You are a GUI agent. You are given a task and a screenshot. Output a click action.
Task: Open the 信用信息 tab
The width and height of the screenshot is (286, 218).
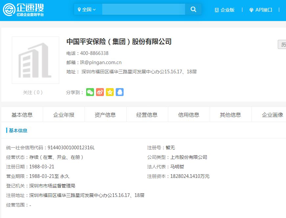[x=189, y=114]
